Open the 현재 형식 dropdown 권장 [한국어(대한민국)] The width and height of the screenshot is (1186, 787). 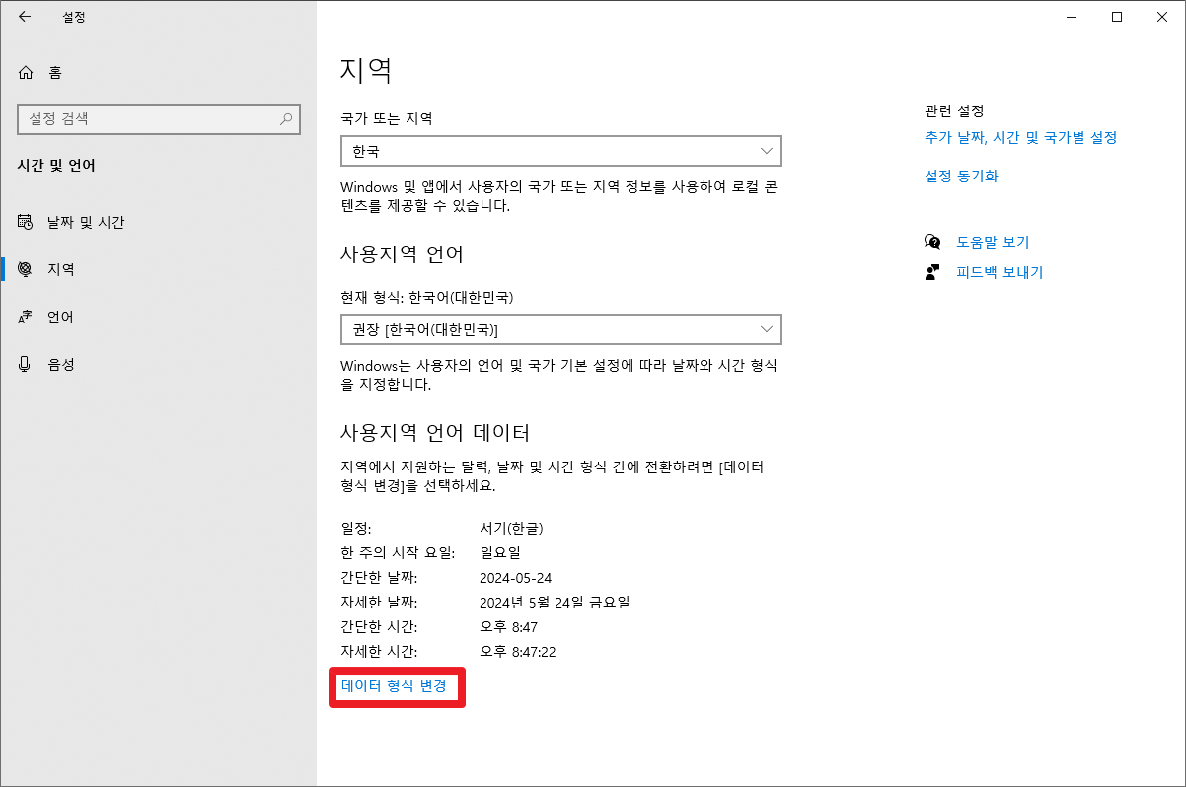click(560, 328)
